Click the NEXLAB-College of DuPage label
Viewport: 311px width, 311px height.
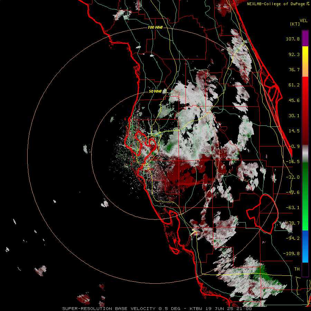coord(278,4)
